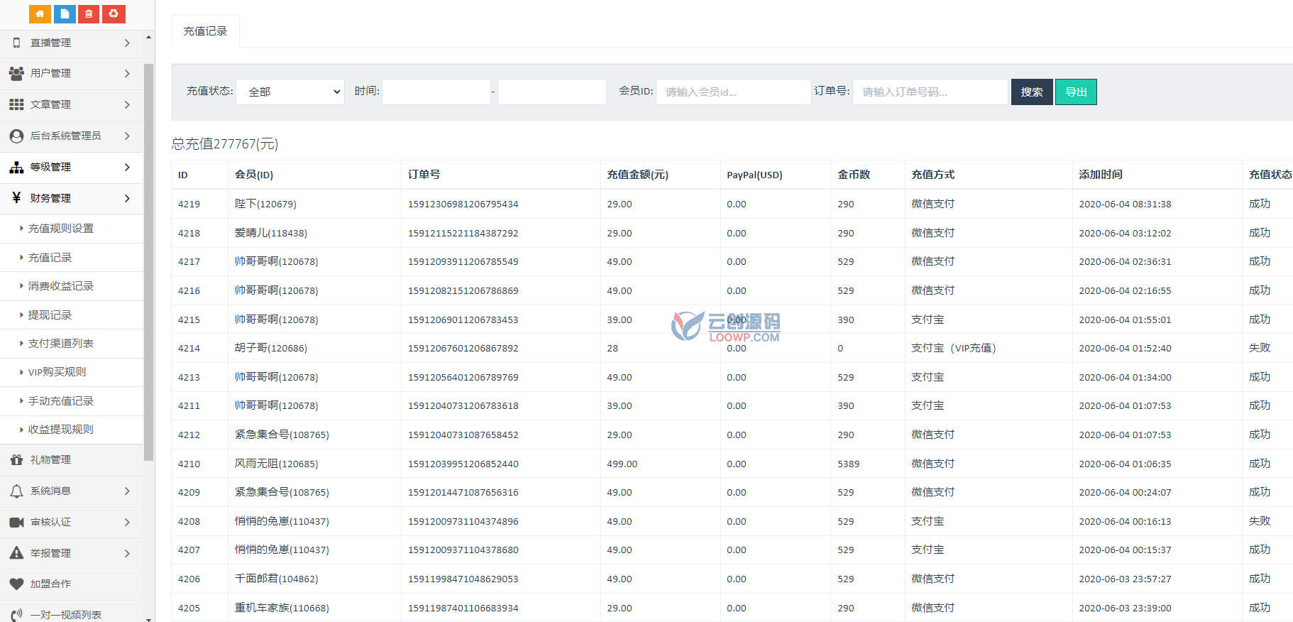Open 加盟合作 in the sidebar
Screen dimensions: 1293x622
tap(50, 584)
